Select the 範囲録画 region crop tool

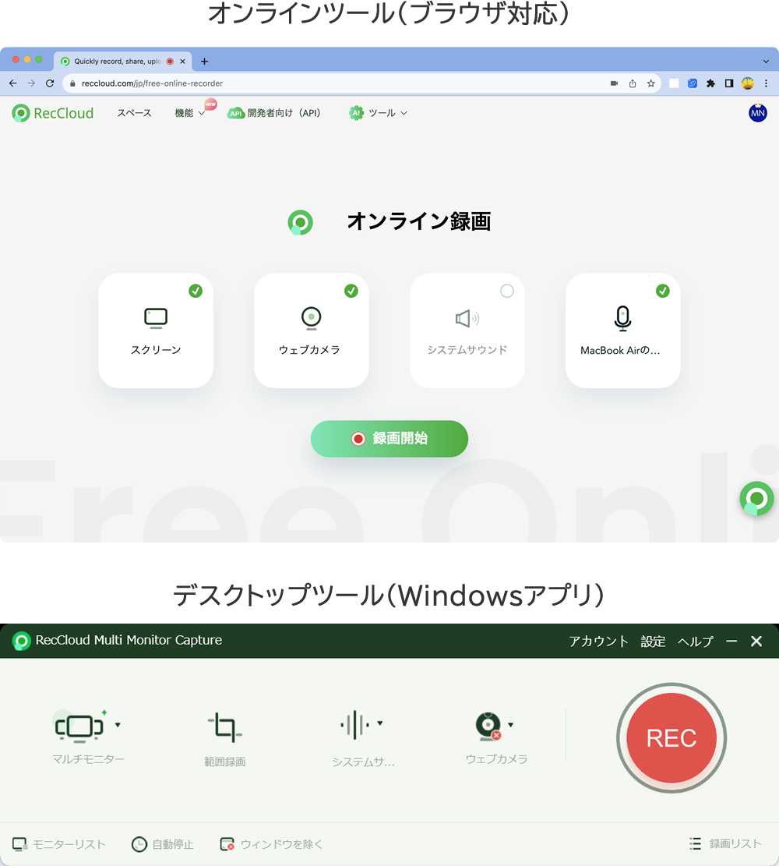click(224, 726)
